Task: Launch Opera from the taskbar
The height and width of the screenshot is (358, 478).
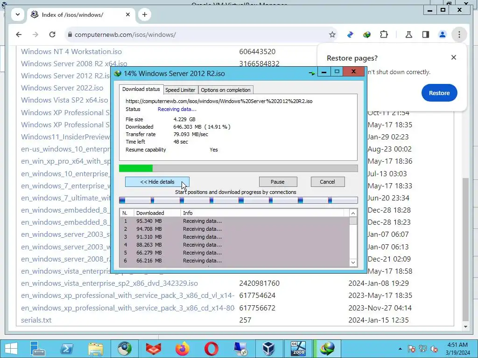Action: [211, 349]
